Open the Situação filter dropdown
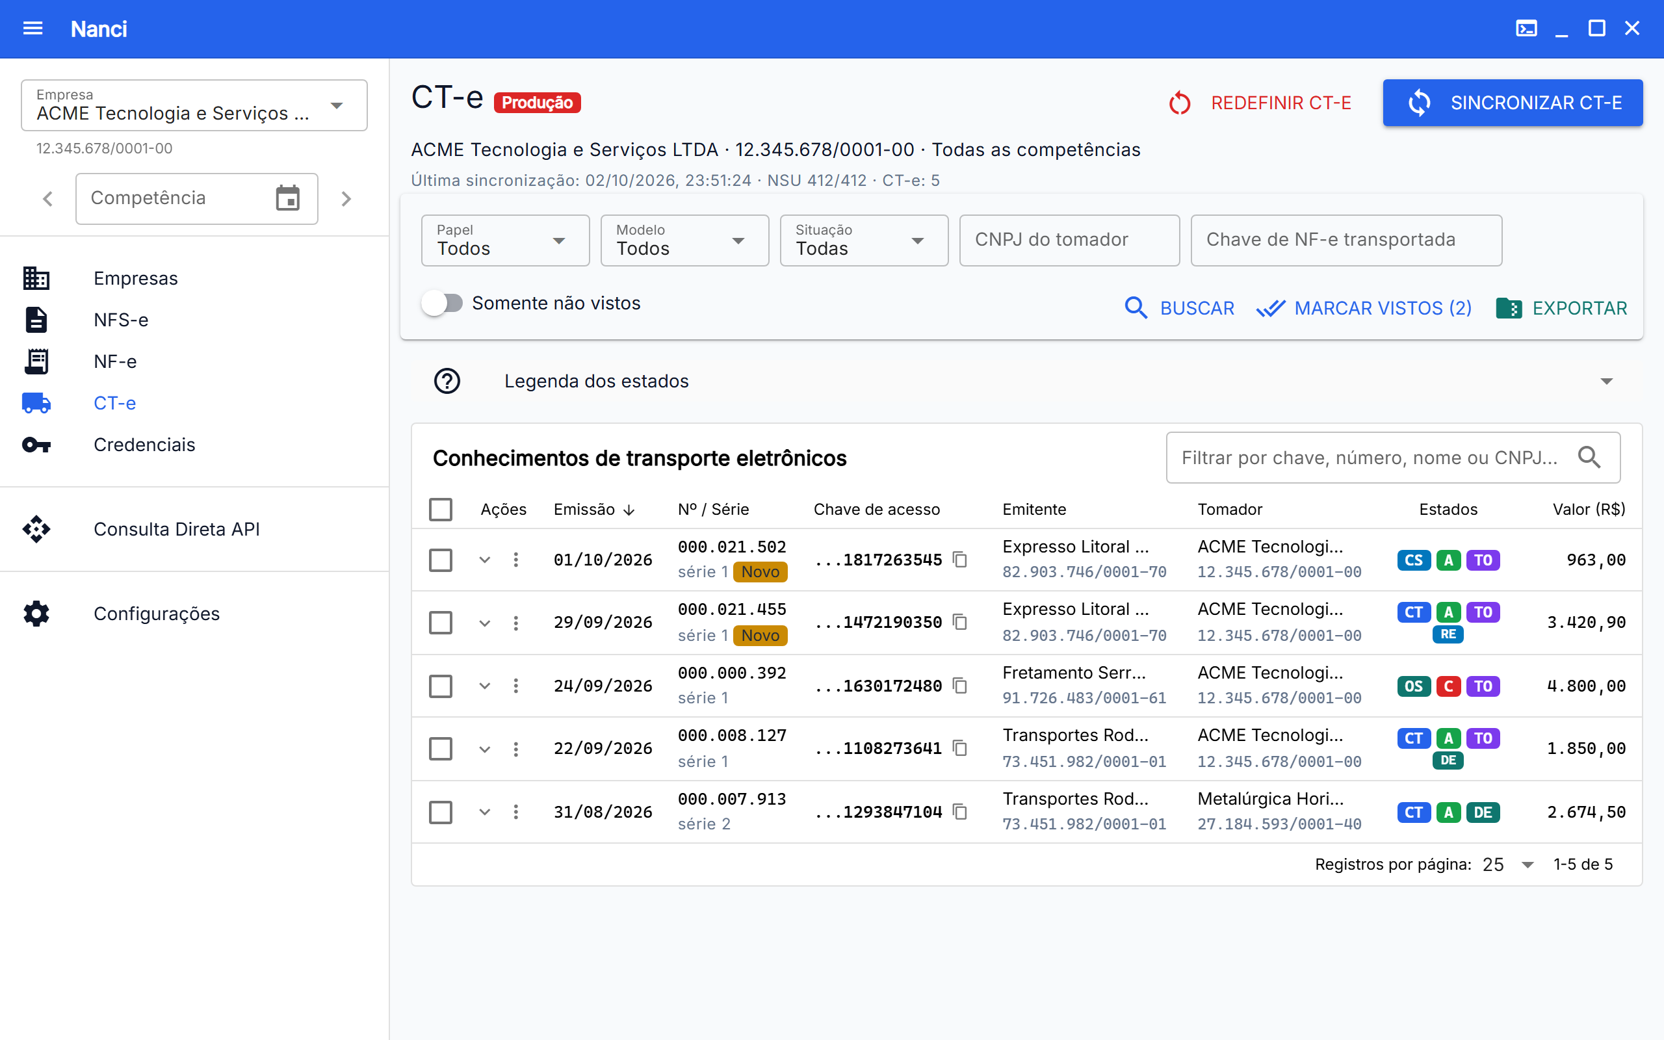Viewport: 1664px width, 1040px height. coord(864,240)
